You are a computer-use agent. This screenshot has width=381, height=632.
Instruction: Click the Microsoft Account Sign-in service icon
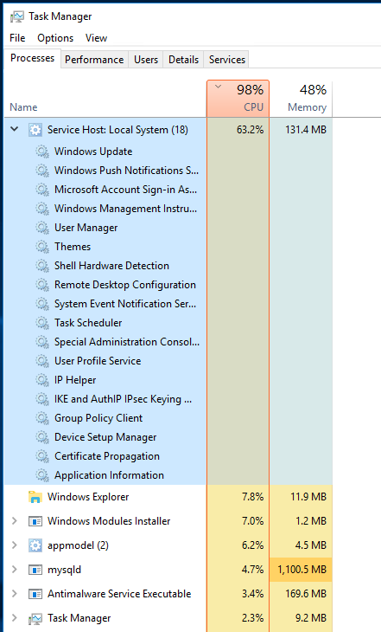click(41, 190)
